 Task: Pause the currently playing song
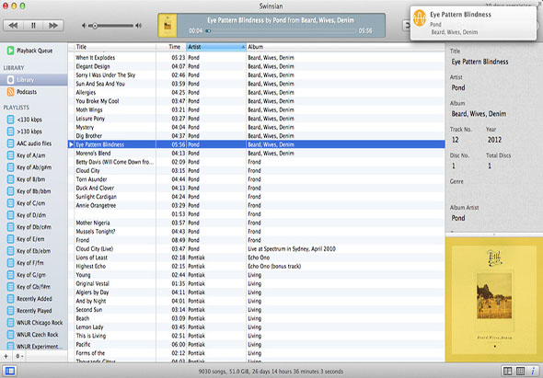33,26
